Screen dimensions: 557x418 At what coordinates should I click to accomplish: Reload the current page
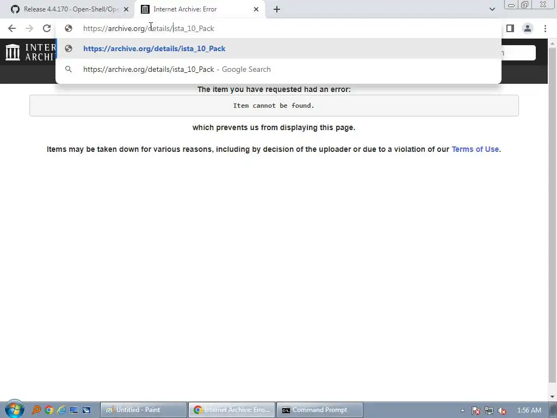[47, 28]
